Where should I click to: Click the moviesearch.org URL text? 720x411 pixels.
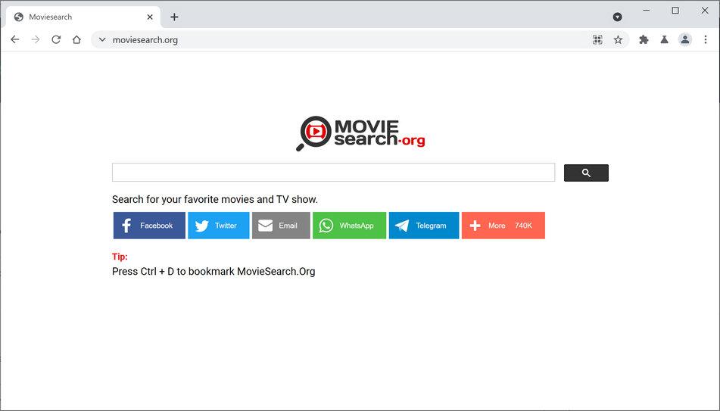pyautogui.click(x=145, y=40)
